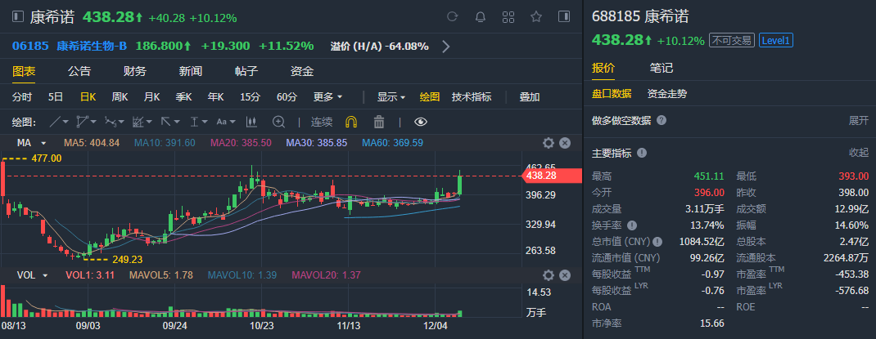Click the refresh icon in the header
Image resolution: width=876 pixels, height=339 pixels.
453,16
